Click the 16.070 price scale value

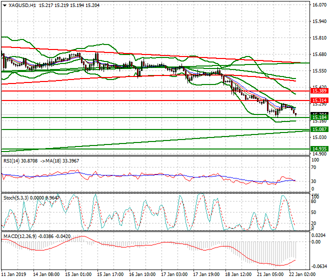[x=319, y=5]
